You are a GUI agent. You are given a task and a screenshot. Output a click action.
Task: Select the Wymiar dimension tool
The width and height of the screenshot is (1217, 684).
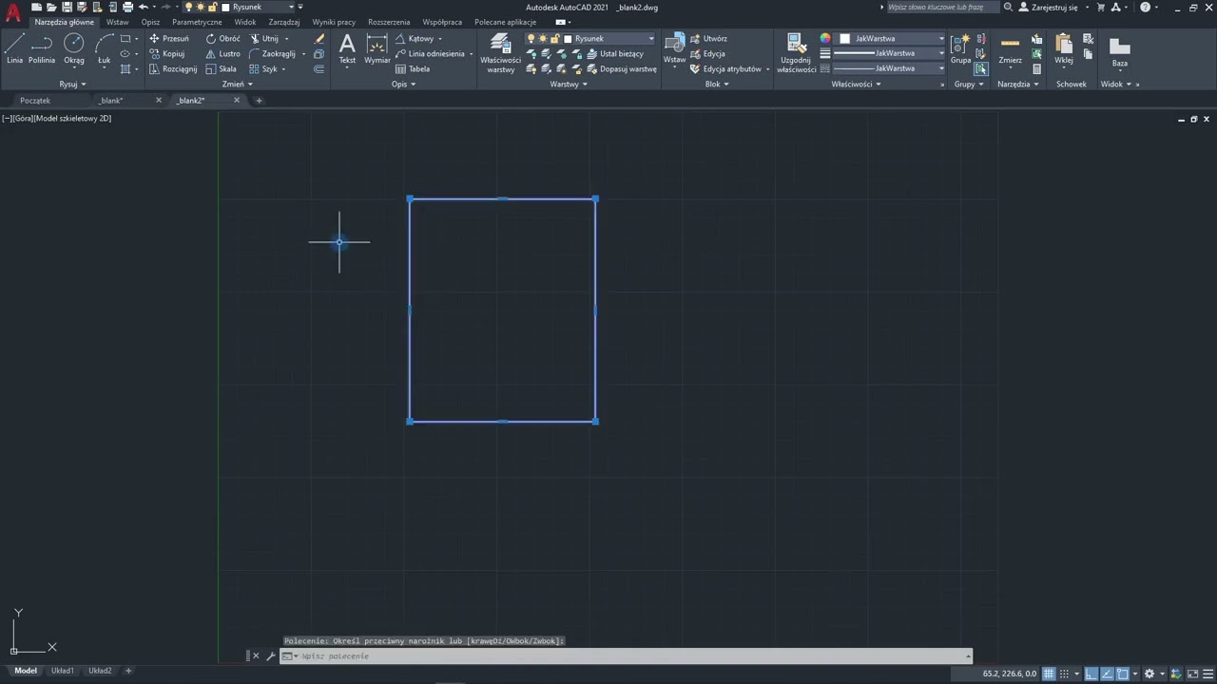point(377,49)
